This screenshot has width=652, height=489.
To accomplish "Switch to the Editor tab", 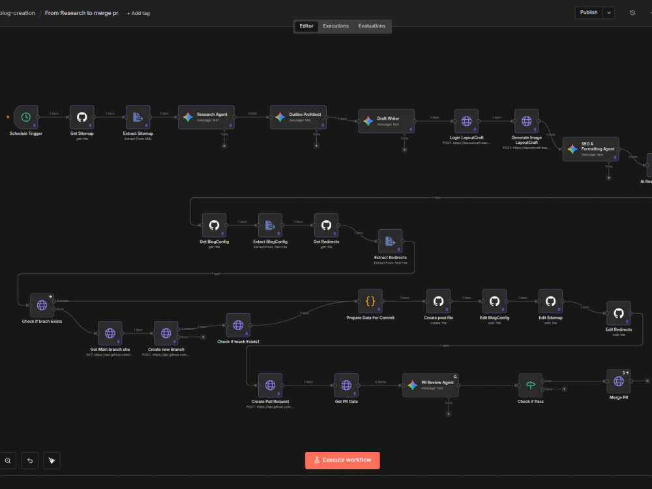I will 306,26.
